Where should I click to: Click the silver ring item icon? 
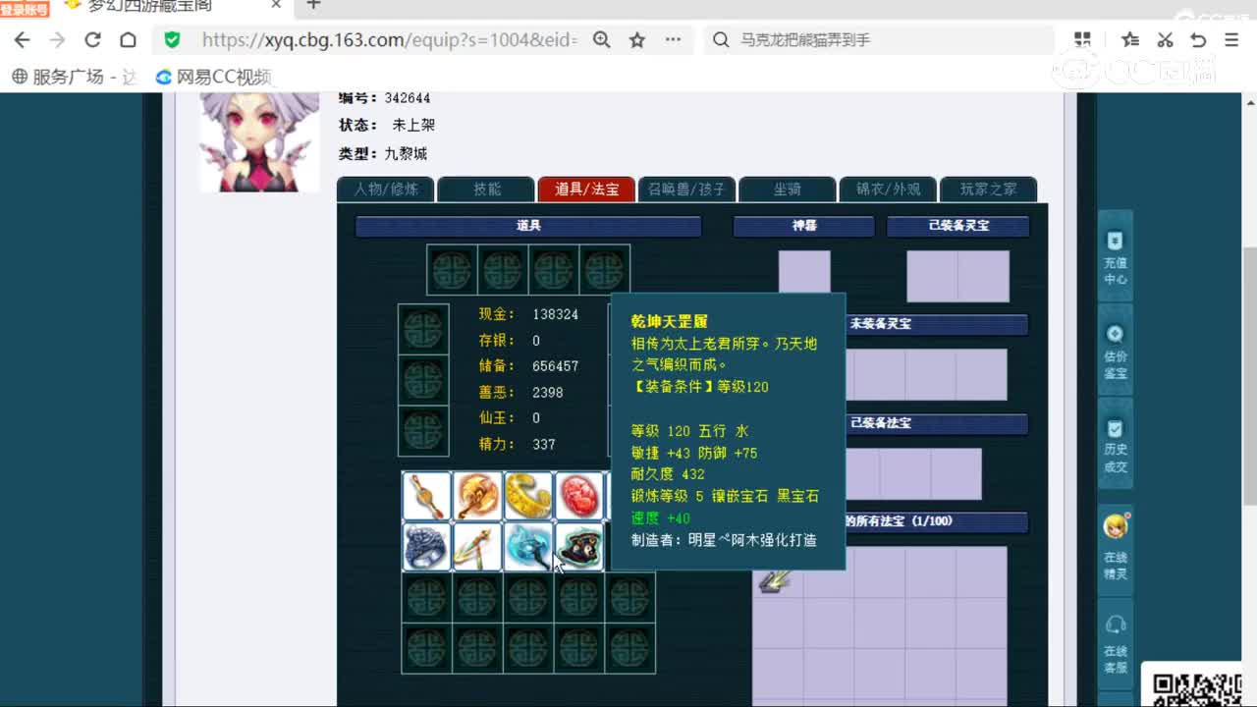point(426,547)
